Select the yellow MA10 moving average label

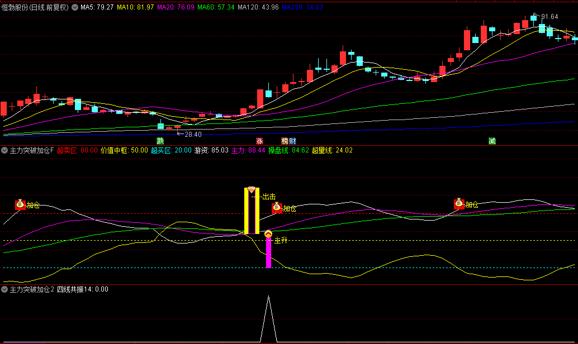coord(136,8)
